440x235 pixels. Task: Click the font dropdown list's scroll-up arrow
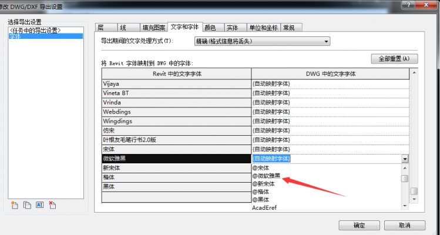[x=405, y=168]
